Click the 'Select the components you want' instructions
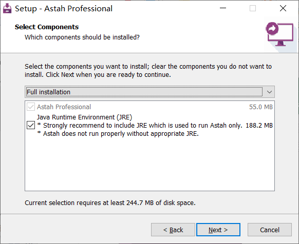This screenshot has height=244, width=299. pyautogui.click(x=148, y=70)
